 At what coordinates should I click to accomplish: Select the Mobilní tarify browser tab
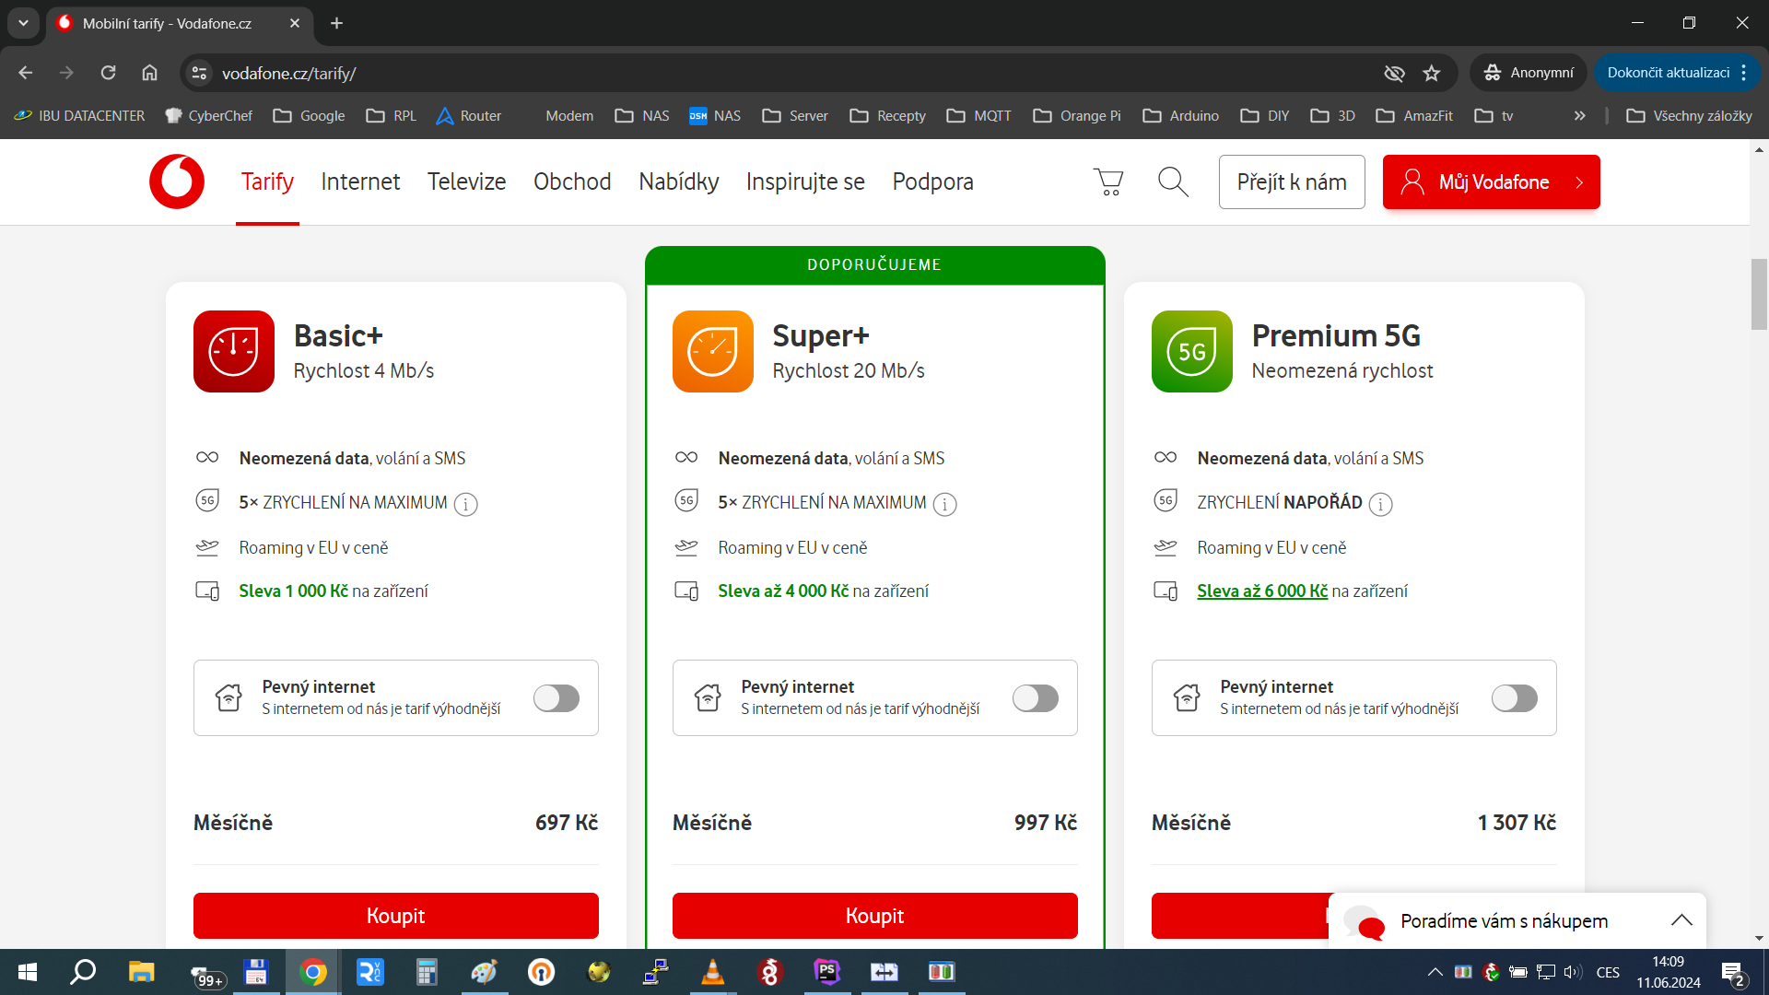click(179, 23)
